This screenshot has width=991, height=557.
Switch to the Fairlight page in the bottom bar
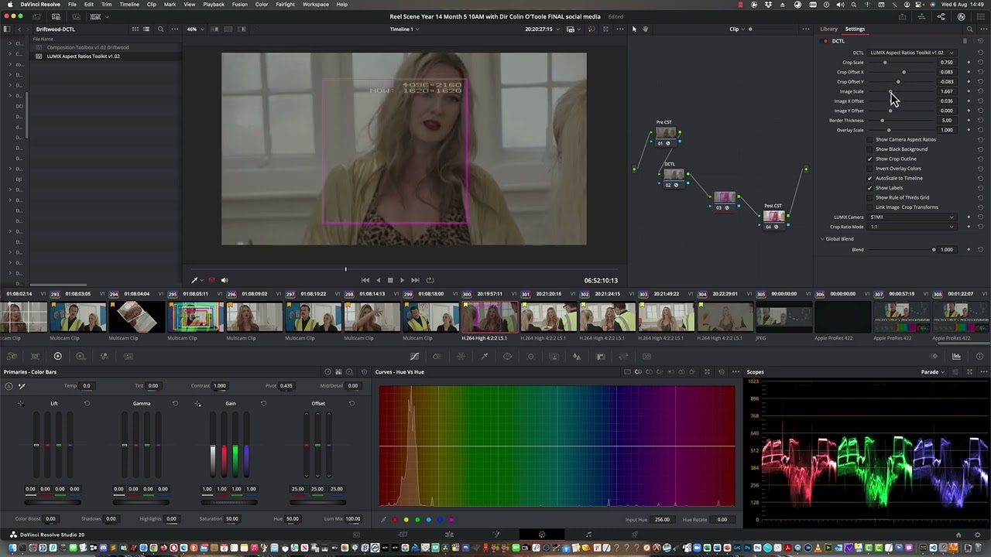point(588,535)
